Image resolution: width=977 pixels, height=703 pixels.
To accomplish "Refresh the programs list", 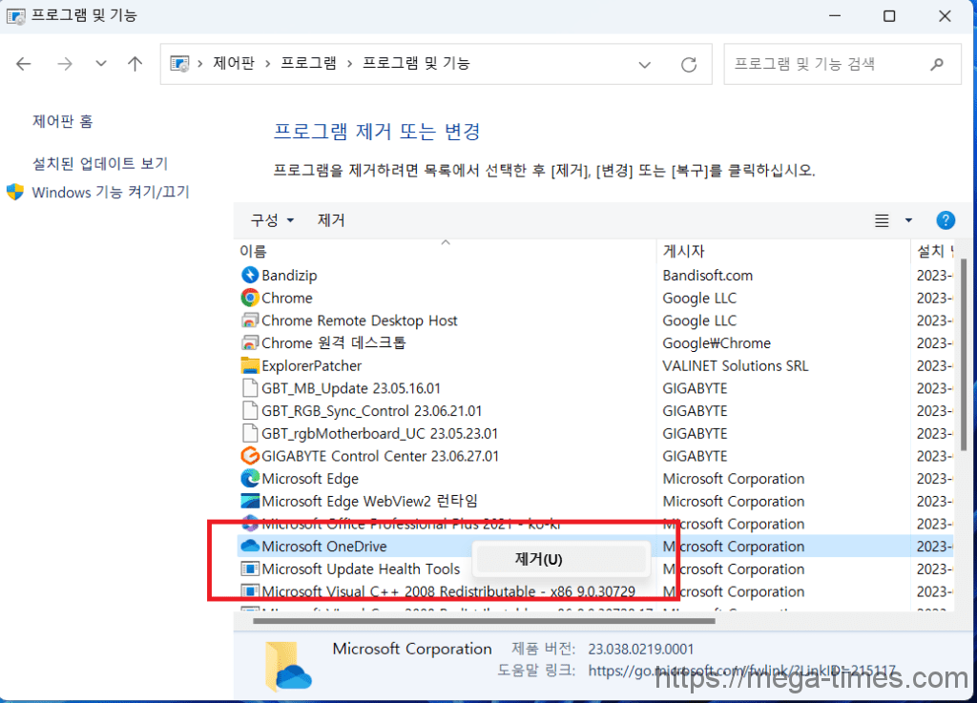I will coord(689,64).
